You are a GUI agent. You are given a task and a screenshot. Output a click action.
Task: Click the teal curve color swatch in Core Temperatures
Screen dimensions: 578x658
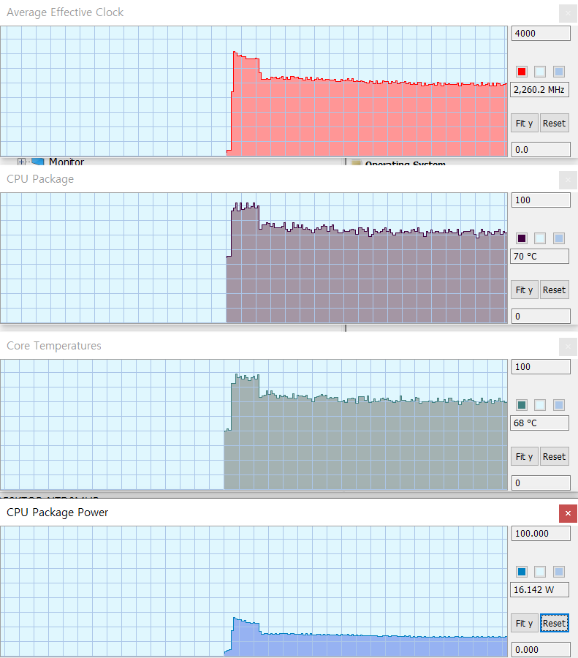(522, 405)
